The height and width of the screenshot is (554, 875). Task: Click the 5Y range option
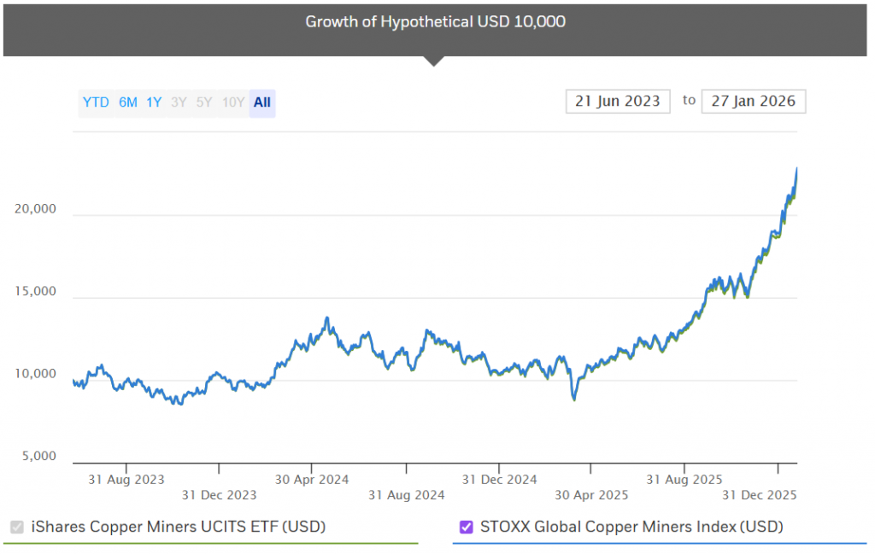point(204,102)
